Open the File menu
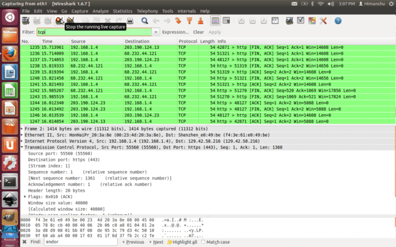 (26, 11)
